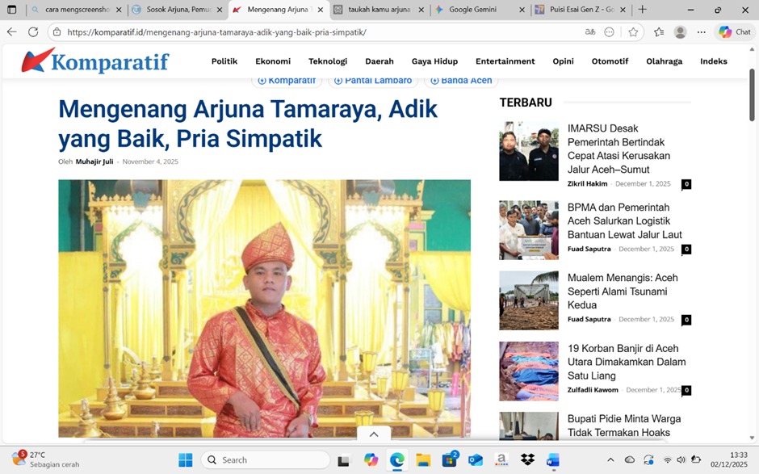Add page to favorites with star icon
This screenshot has height=474, width=759.
coord(634,32)
